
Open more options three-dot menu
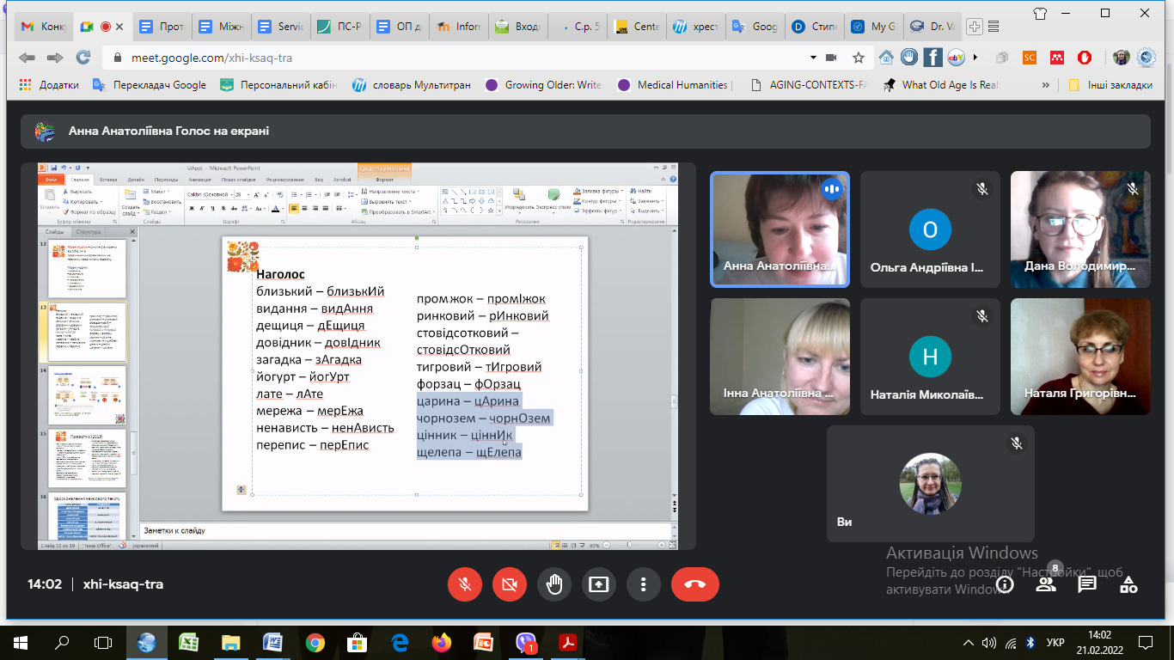pos(643,584)
